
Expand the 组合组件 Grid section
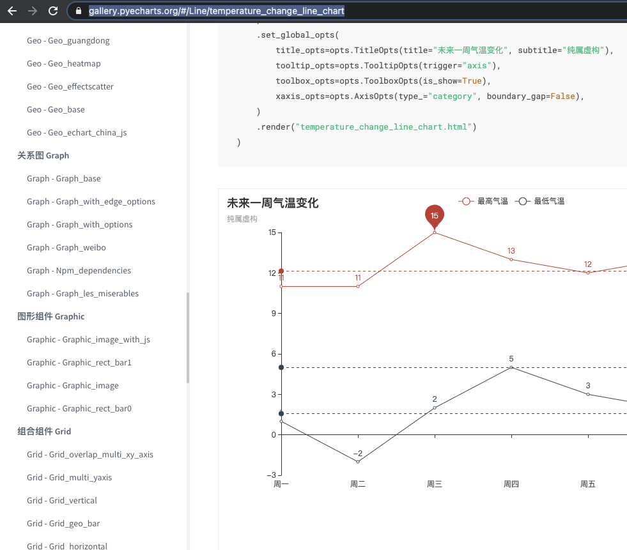pyautogui.click(x=44, y=431)
